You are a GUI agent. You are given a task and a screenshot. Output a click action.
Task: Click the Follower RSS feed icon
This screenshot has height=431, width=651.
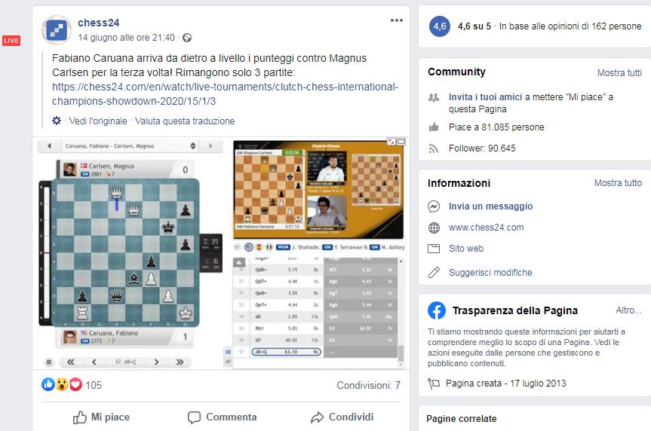[434, 148]
